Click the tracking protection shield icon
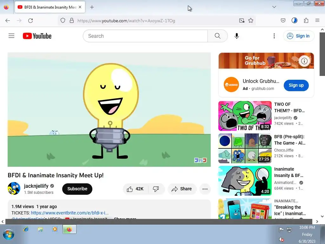This screenshot has width=325, height=244. (x=63, y=20)
